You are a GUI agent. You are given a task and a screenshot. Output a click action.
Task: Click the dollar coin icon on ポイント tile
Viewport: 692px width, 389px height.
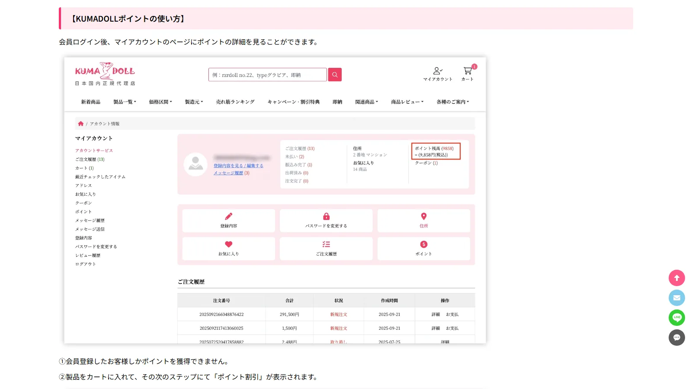[424, 244]
